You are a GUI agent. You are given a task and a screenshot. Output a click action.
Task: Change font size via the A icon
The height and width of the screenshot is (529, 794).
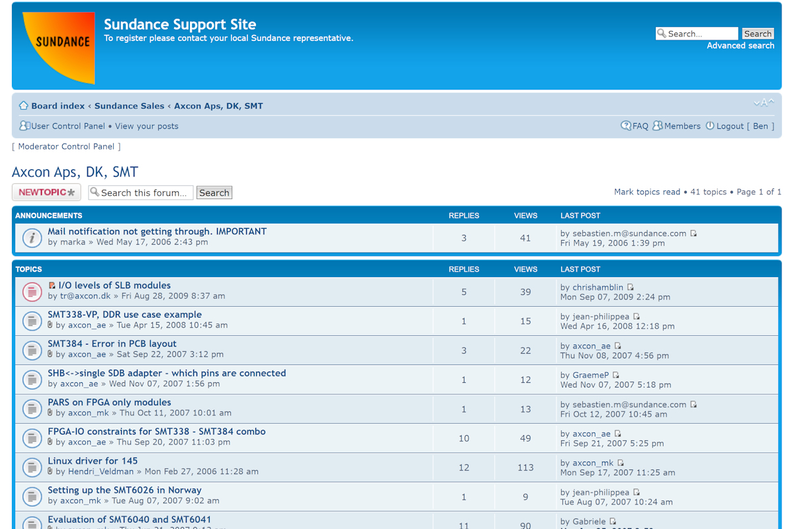[x=764, y=103]
